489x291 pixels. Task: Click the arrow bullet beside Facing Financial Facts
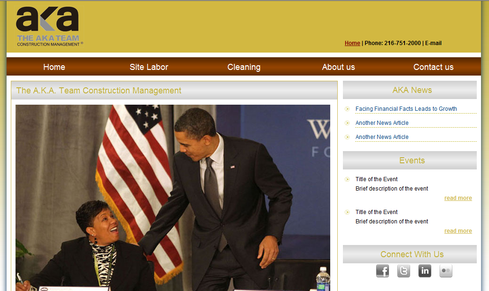(347, 108)
